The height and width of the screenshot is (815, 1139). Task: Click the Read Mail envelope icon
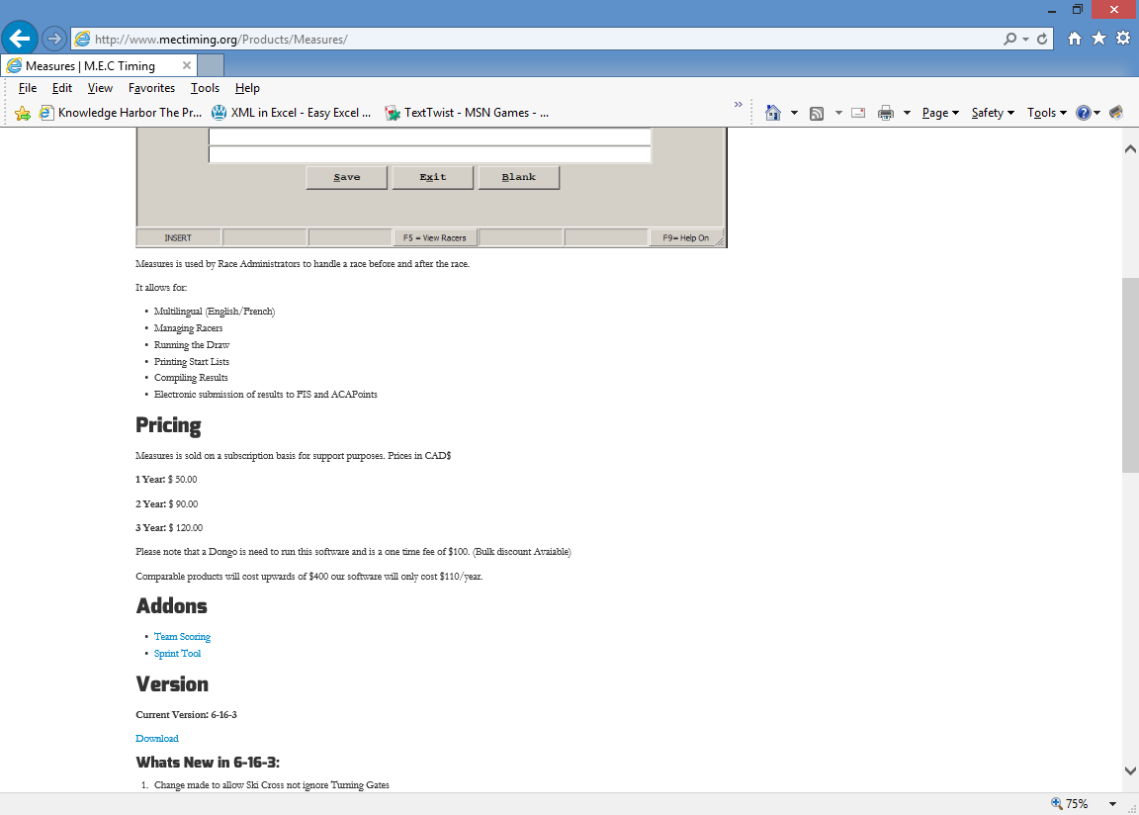(858, 113)
